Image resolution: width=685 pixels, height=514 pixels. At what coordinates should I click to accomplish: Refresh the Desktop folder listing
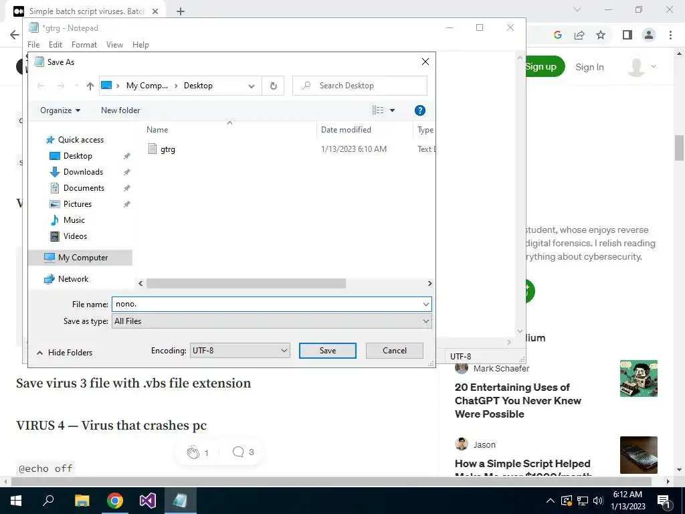coord(274,86)
